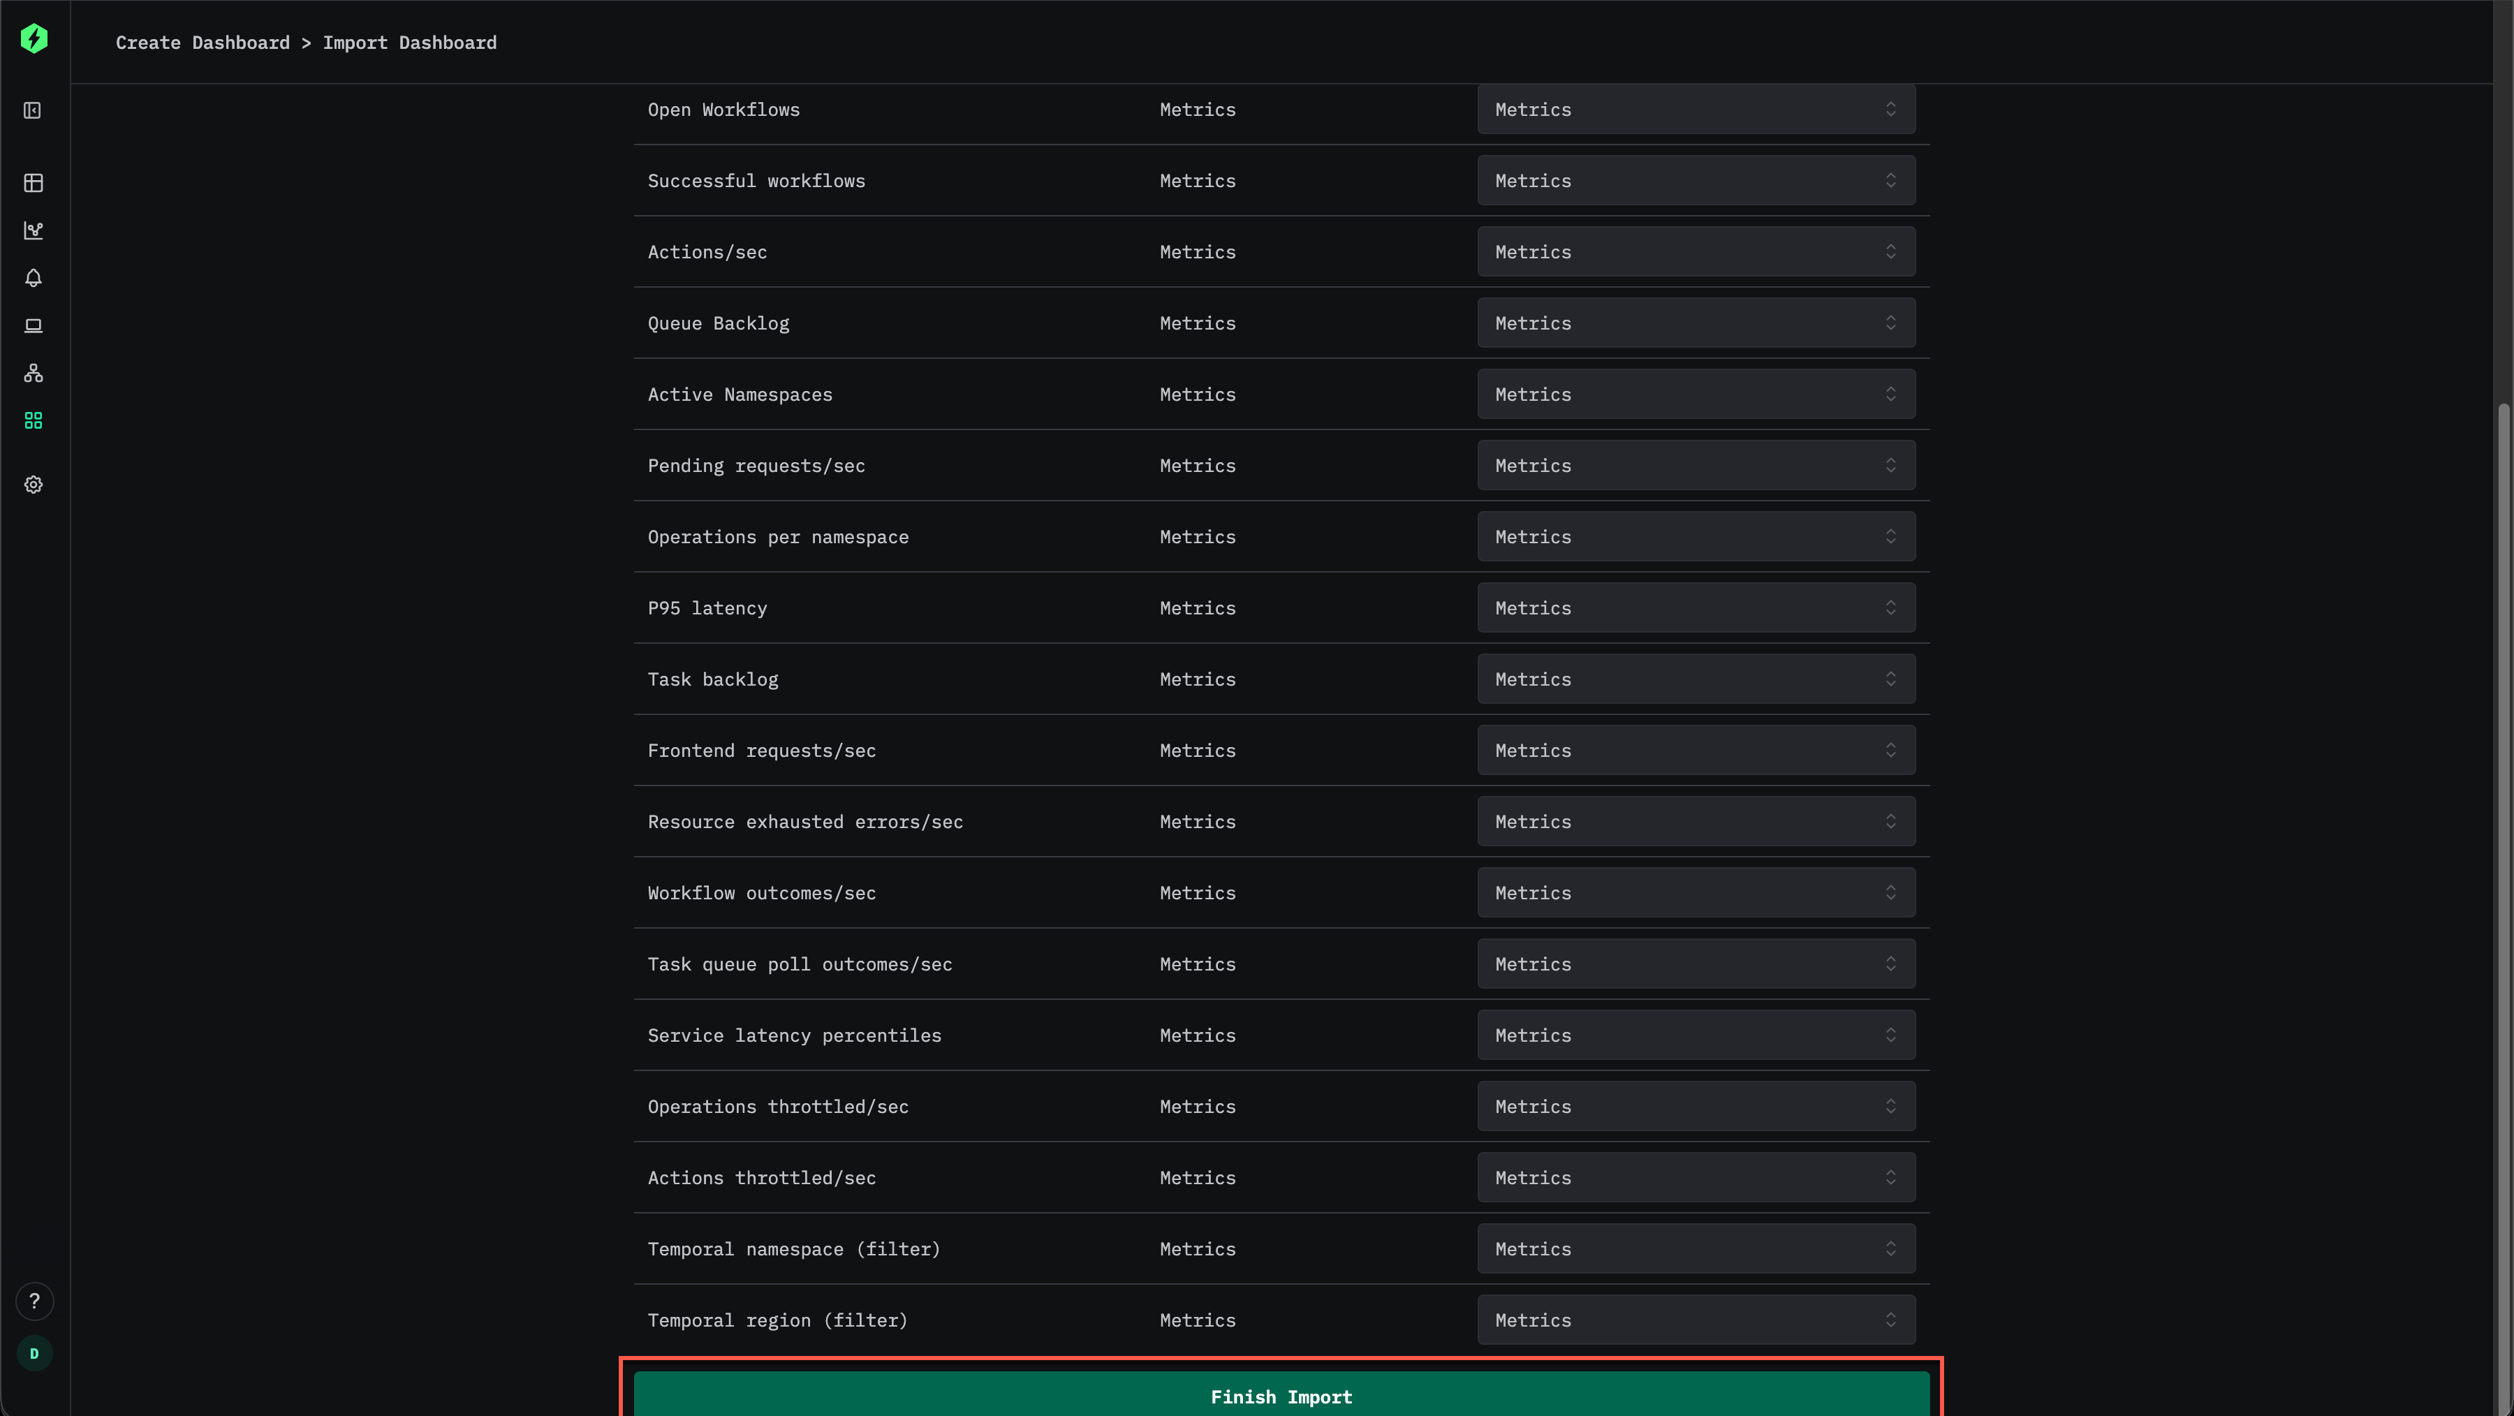Image resolution: width=2514 pixels, height=1416 pixels.
Task: Click the green lightning app logo
Action: pyautogui.click(x=34, y=39)
